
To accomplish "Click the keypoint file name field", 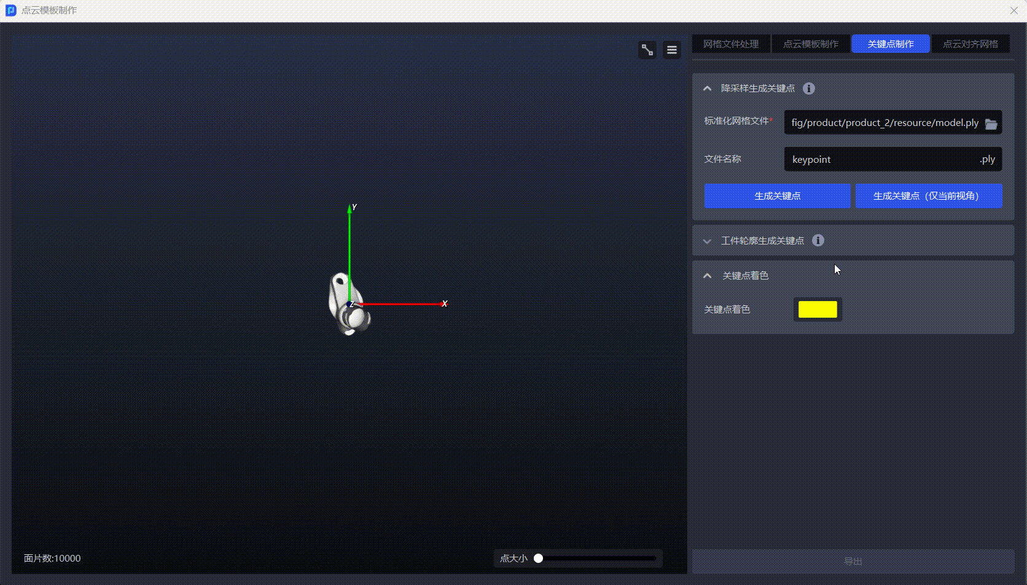I will pyautogui.click(x=881, y=160).
